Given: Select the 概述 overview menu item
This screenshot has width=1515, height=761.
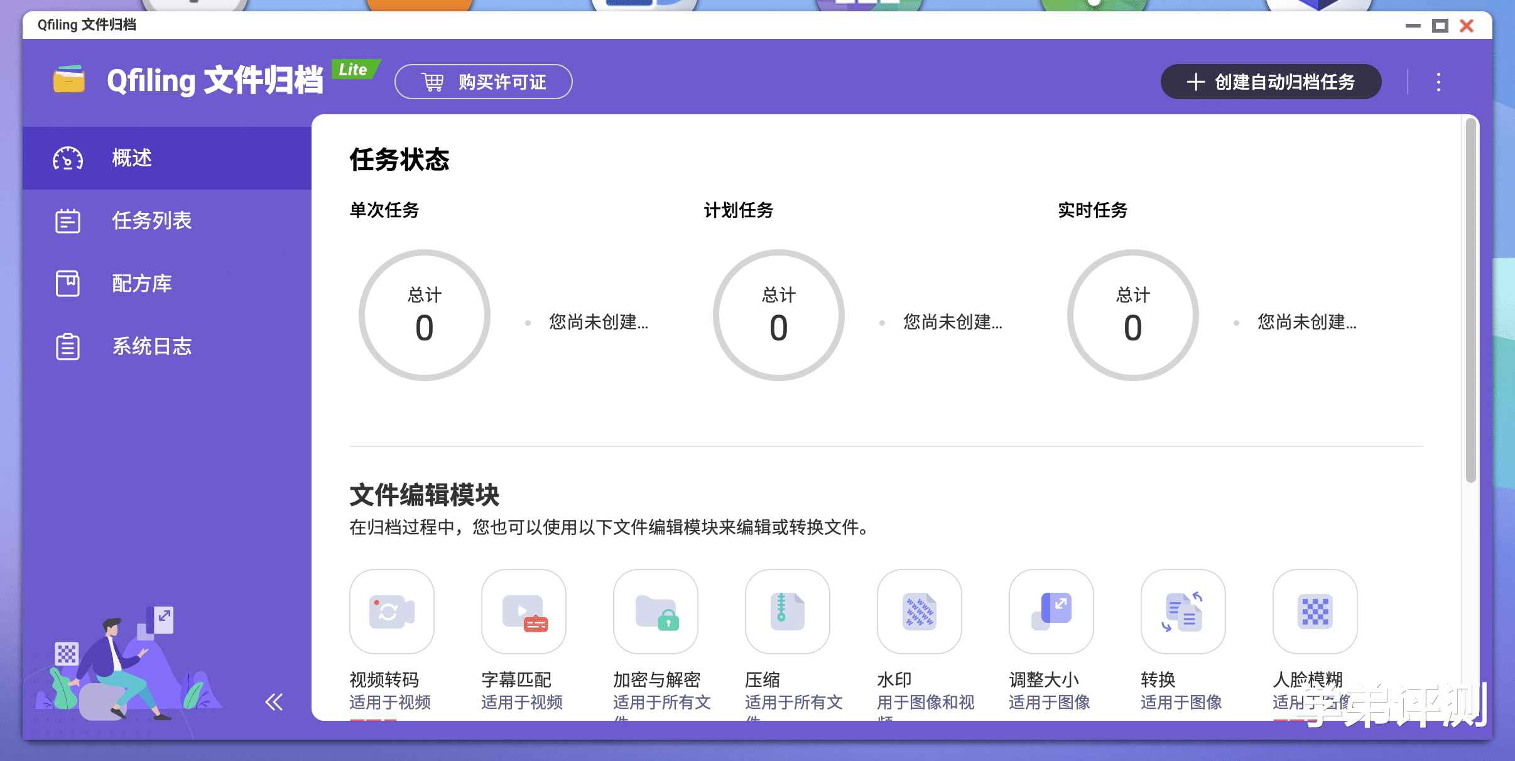Looking at the screenshot, I should coord(132,158).
